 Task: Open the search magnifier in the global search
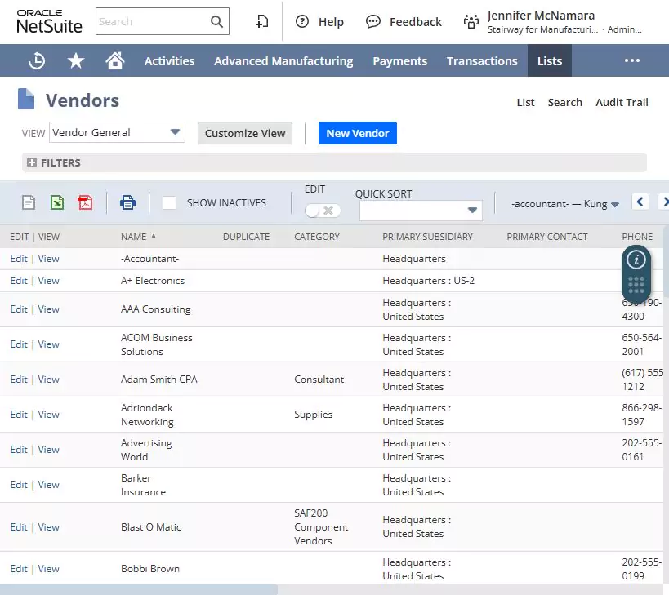coord(216,22)
